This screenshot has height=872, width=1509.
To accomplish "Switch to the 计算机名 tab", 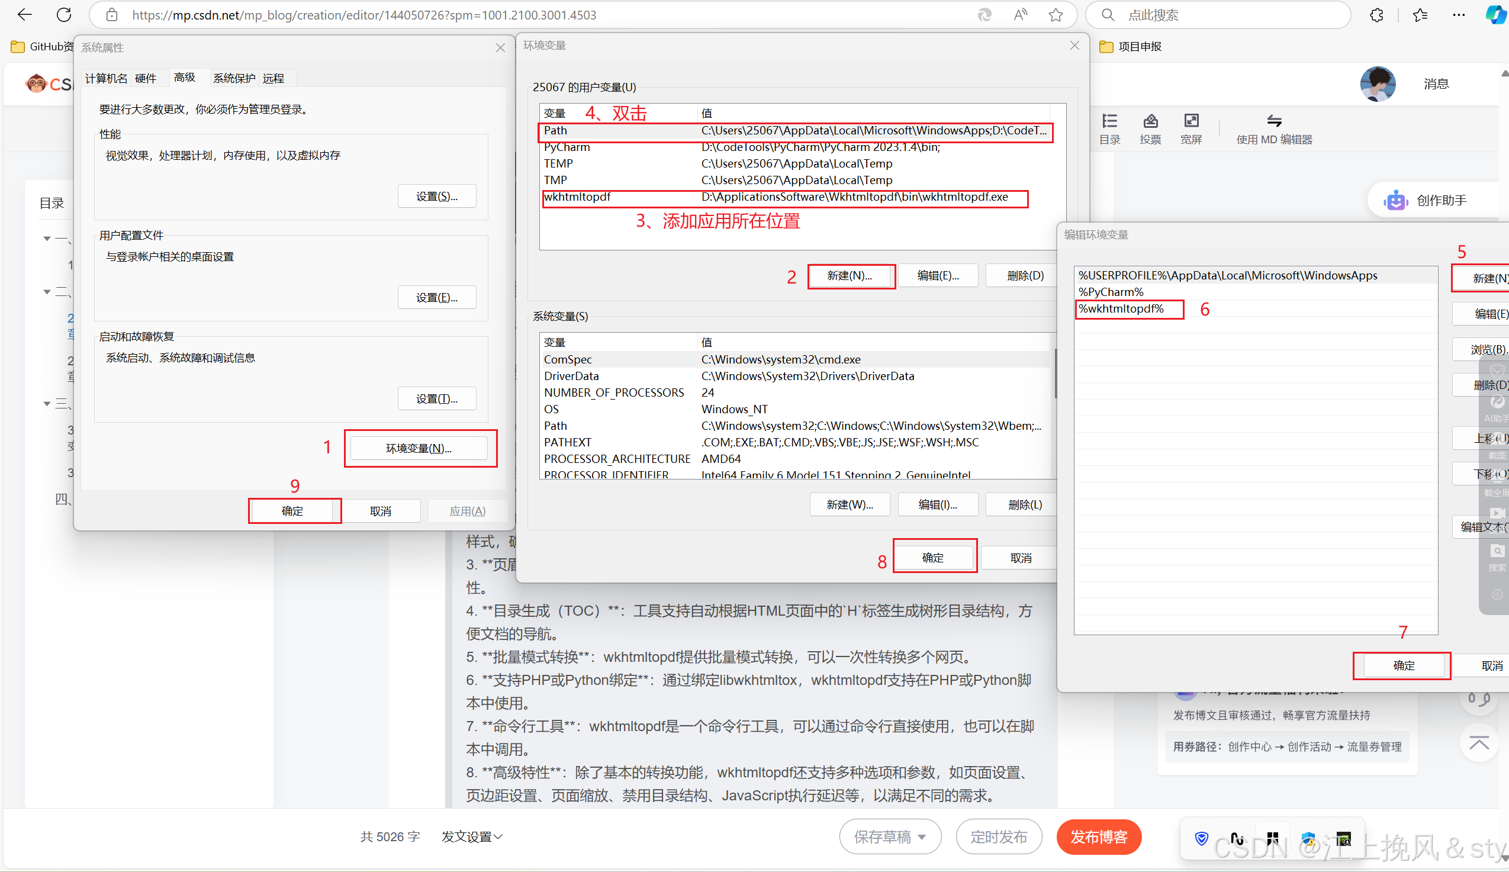I will tap(106, 79).
